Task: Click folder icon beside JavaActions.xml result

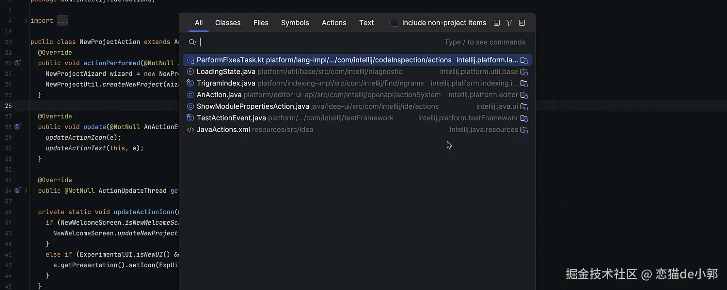Action: (x=524, y=130)
